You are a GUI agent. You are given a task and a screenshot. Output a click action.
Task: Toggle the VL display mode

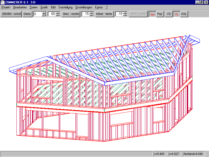177,14
